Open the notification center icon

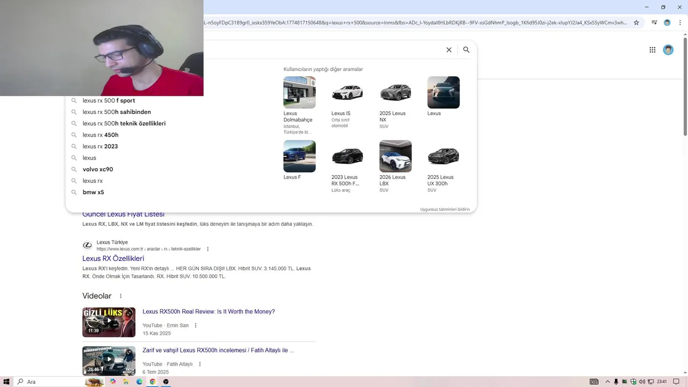coord(676,382)
